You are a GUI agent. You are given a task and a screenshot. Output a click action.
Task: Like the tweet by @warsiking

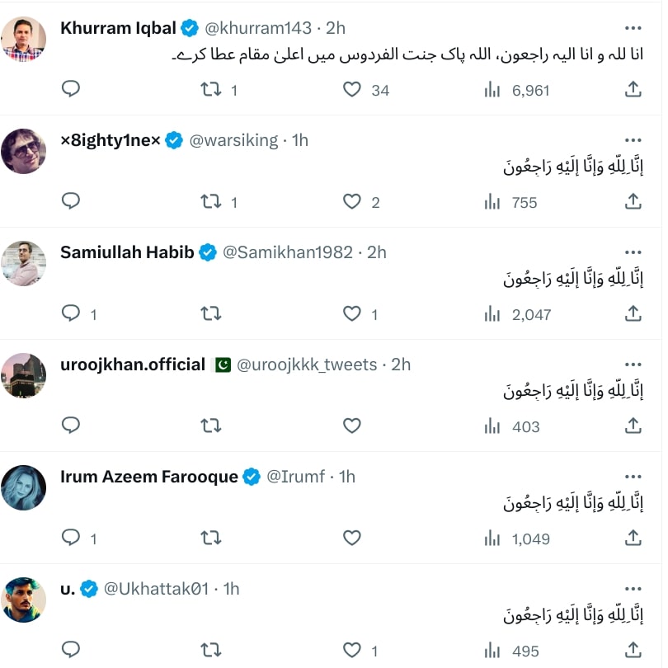352,201
